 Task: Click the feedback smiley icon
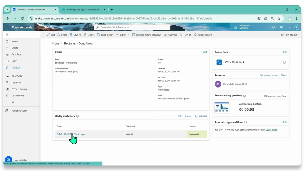coord(273,27)
